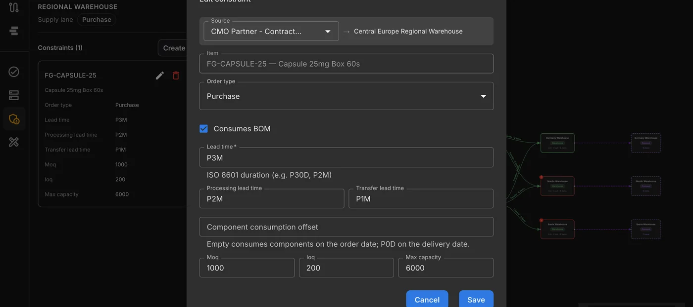The height and width of the screenshot is (307, 693).
Task: Open the supply network route icon in sidebar
Action: tap(14, 7)
